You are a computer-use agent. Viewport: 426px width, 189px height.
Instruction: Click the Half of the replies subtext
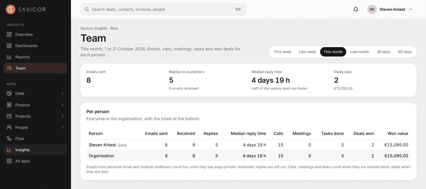(279, 88)
